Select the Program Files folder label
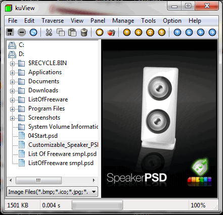This screenshot has width=223, height=215. click(47, 109)
